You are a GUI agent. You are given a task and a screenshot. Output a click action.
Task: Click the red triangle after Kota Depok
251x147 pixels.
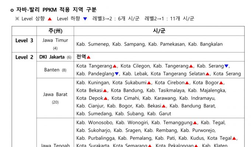pos(106,98)
